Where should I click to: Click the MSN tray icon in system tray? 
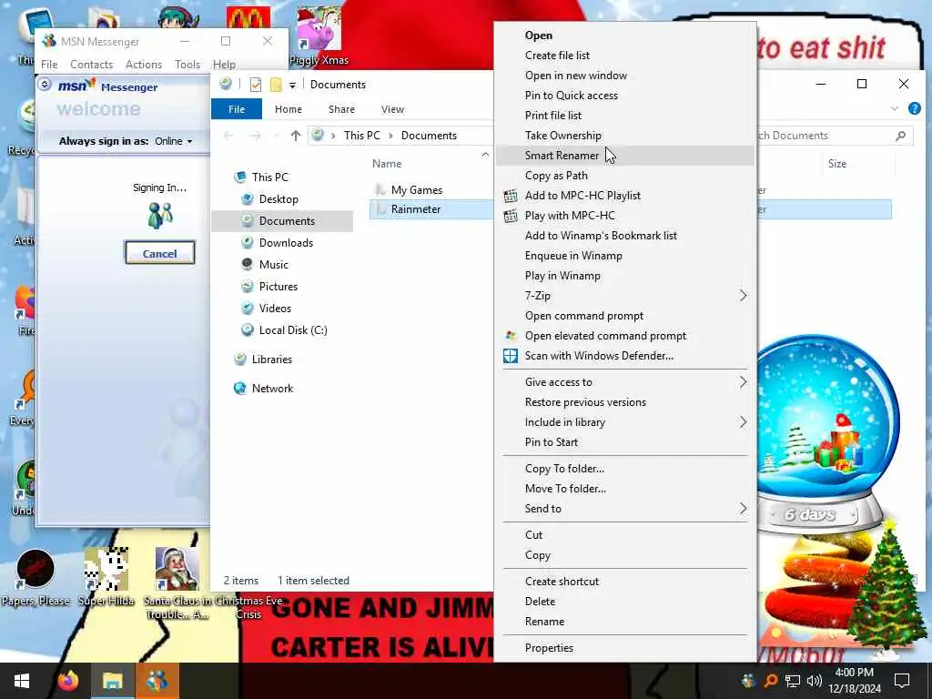point(748,681)
